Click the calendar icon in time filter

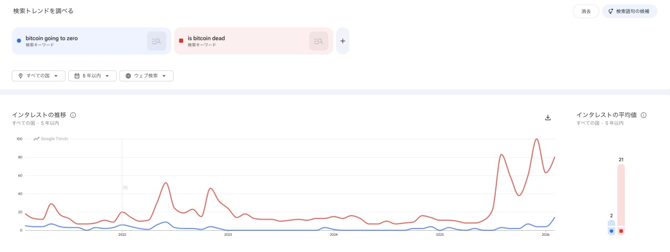76,76
